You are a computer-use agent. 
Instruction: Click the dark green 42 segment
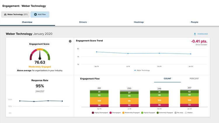(x=190, y=92)
